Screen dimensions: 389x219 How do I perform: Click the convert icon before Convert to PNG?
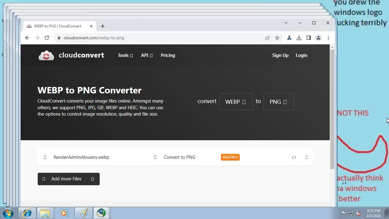[155, 157]
